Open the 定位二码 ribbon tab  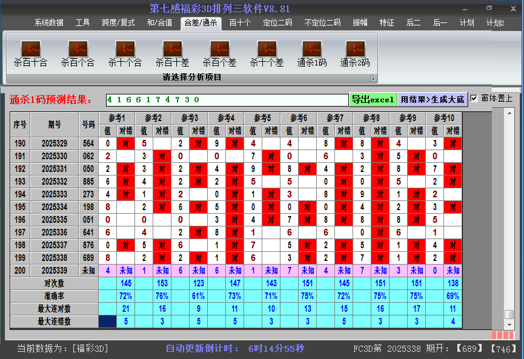[x=277, y=23]
